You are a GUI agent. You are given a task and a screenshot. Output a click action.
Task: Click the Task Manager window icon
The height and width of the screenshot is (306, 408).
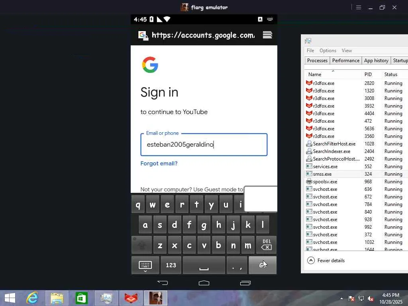coord(308,41)
